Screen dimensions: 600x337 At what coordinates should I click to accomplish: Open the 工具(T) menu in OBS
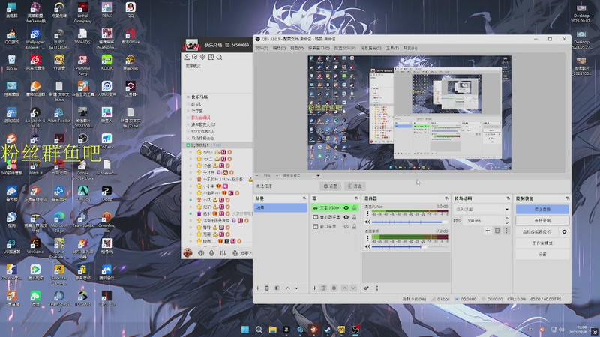click(392, 48)
